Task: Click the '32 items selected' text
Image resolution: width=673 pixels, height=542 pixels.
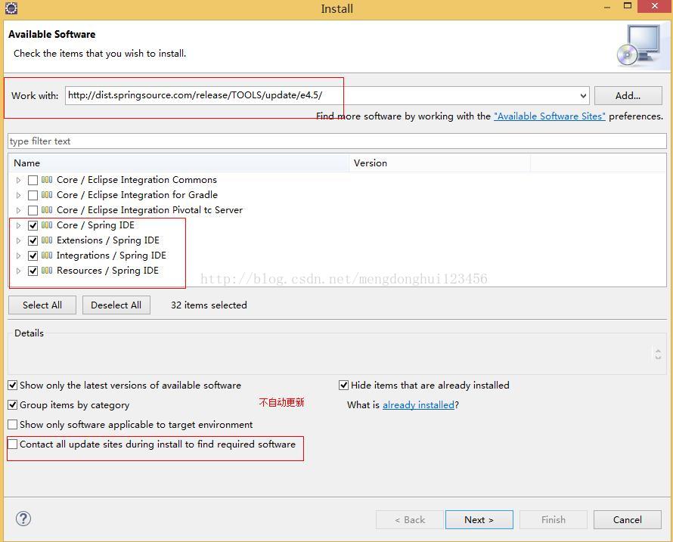Action: [x=209, y=305]
